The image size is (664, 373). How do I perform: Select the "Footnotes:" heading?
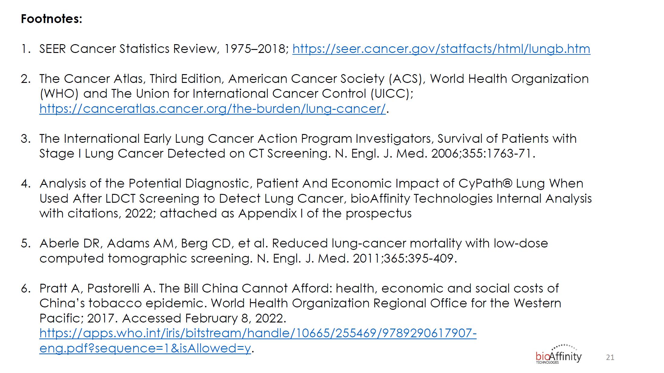[51, 19]
